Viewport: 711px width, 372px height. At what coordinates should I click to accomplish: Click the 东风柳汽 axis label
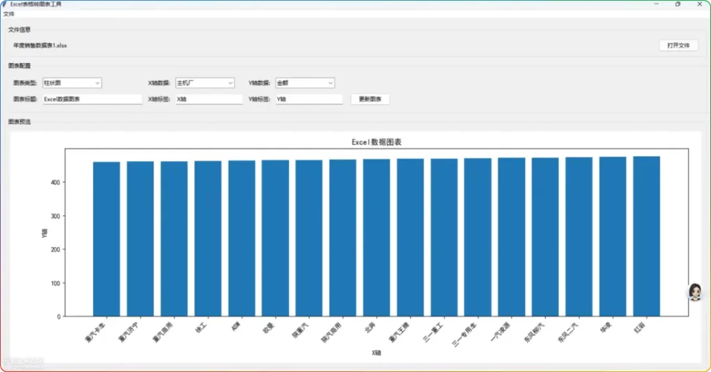[534, 332]
